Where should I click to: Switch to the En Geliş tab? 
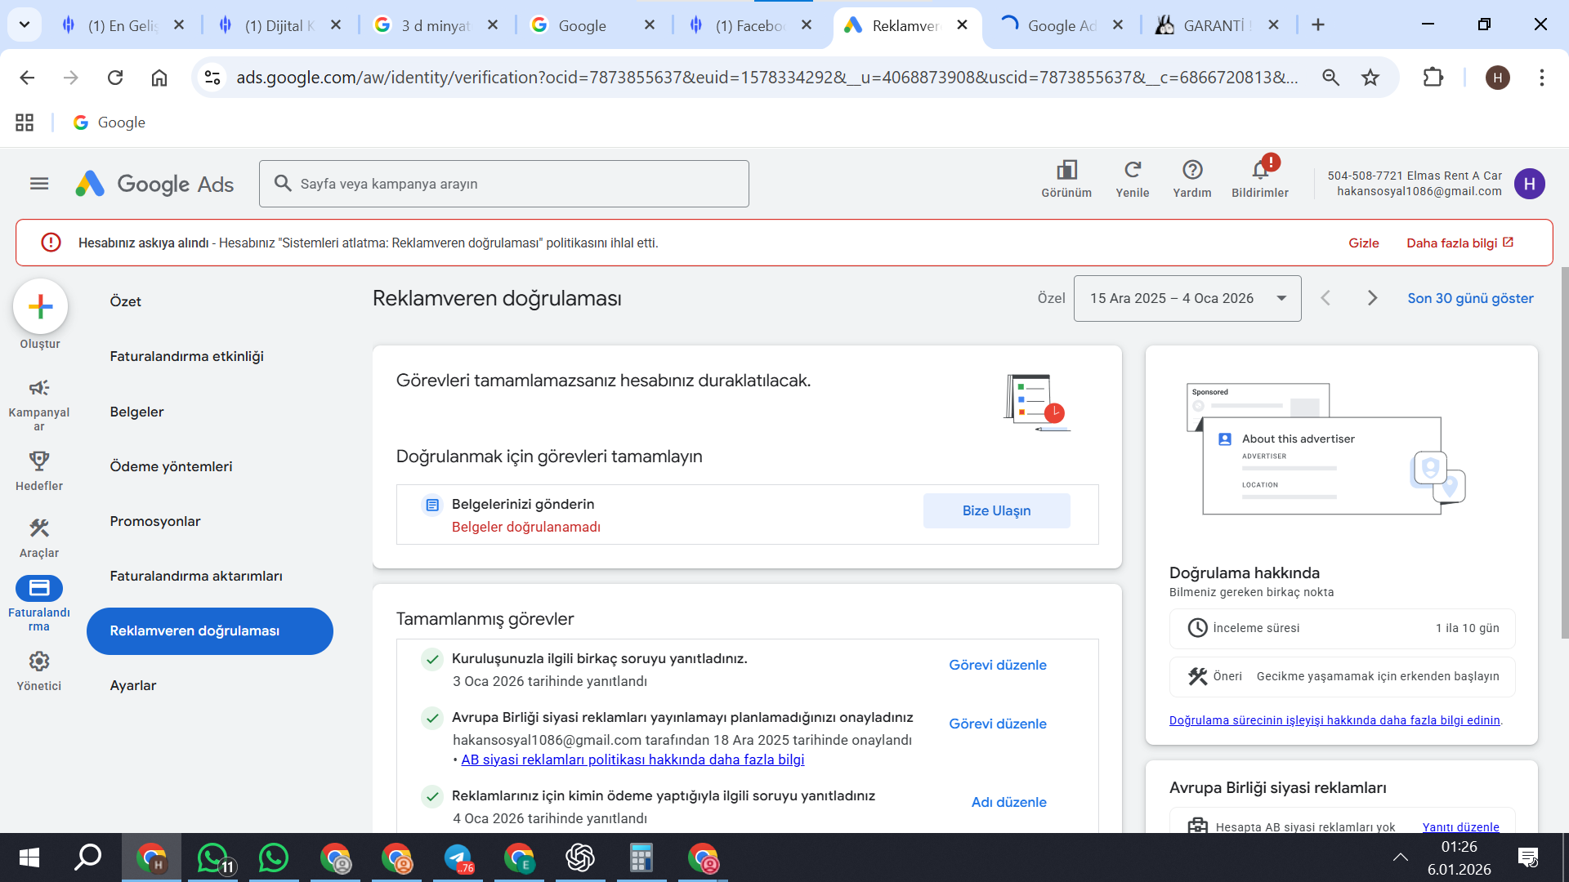123,25
